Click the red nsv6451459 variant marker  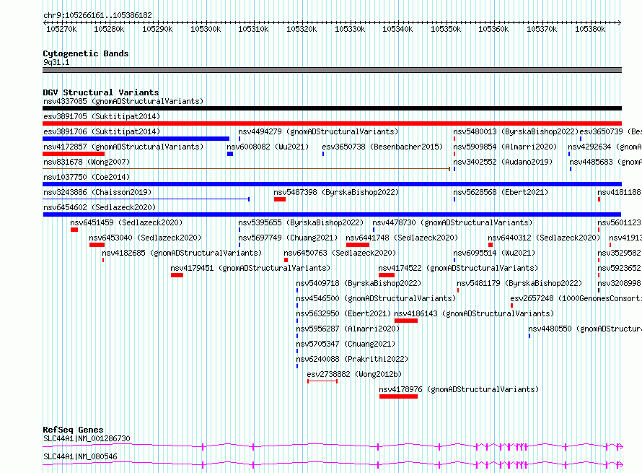coord(74,230)
